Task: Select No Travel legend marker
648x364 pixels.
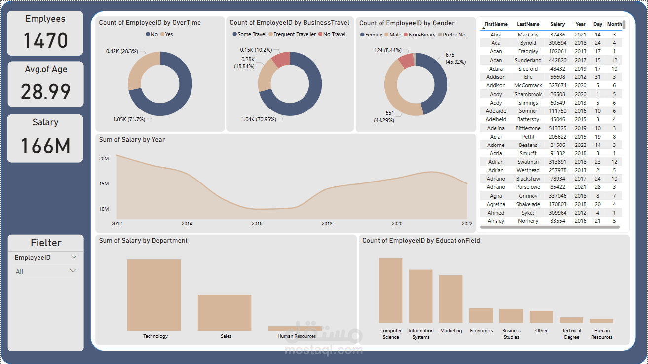Action: (x=320, y=34)
